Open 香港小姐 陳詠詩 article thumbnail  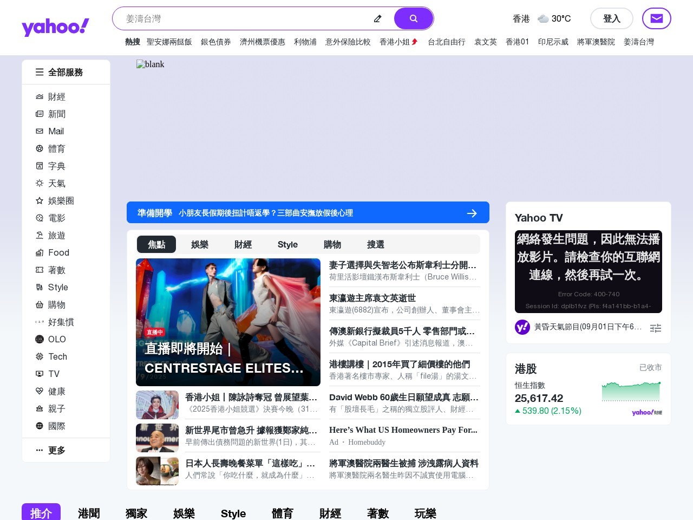coord(157,405)
